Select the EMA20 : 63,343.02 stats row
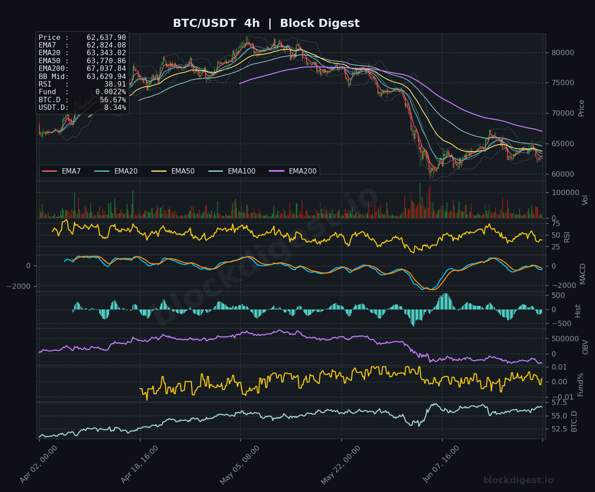The width and height of the screenshot is (595, 492). (82, 53)
